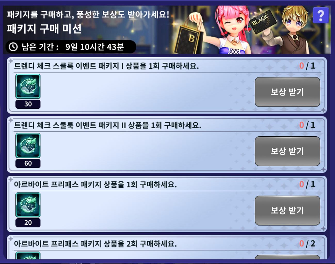Image resolution: width=335 pixels, height=264 pixels.
Task: Select the 아르바이트 프리패스 2회 구매 mission title
Action: (95, 244)
